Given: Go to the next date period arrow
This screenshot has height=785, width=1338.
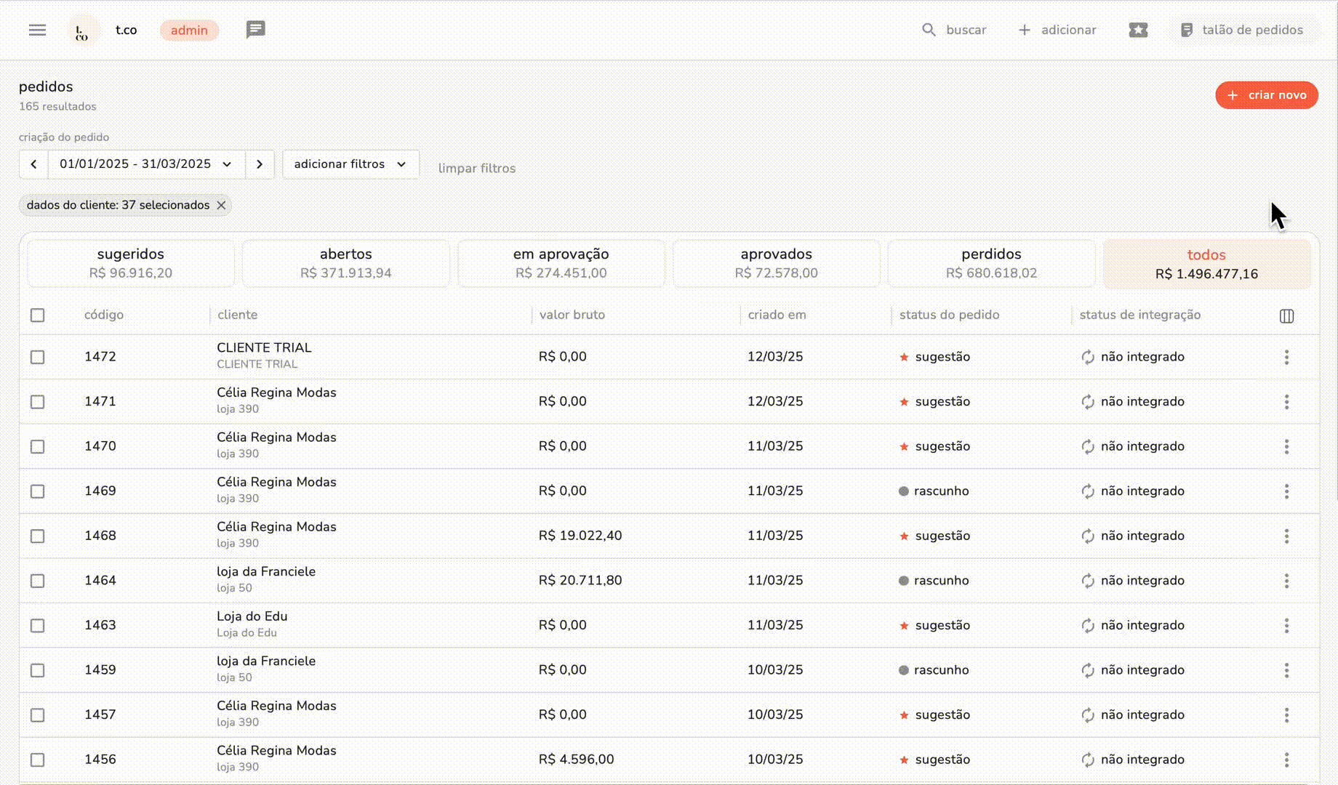Looking at the screenshot, I should pos(260,164).
